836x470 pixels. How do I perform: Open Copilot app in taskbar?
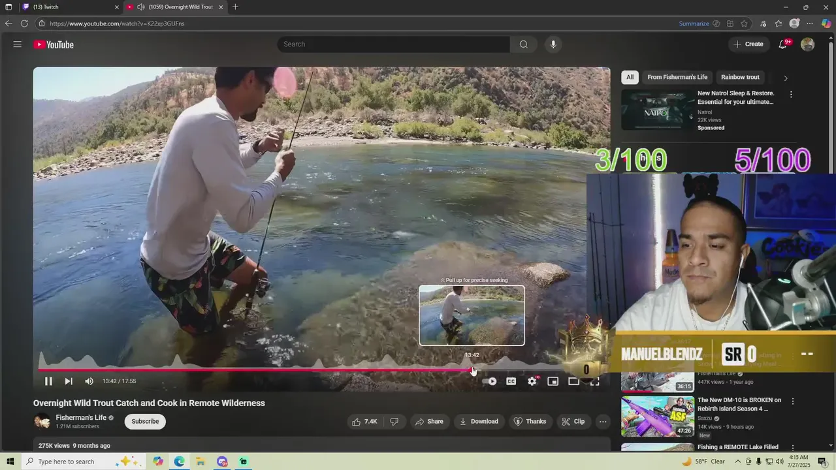(x=158, y=462)
